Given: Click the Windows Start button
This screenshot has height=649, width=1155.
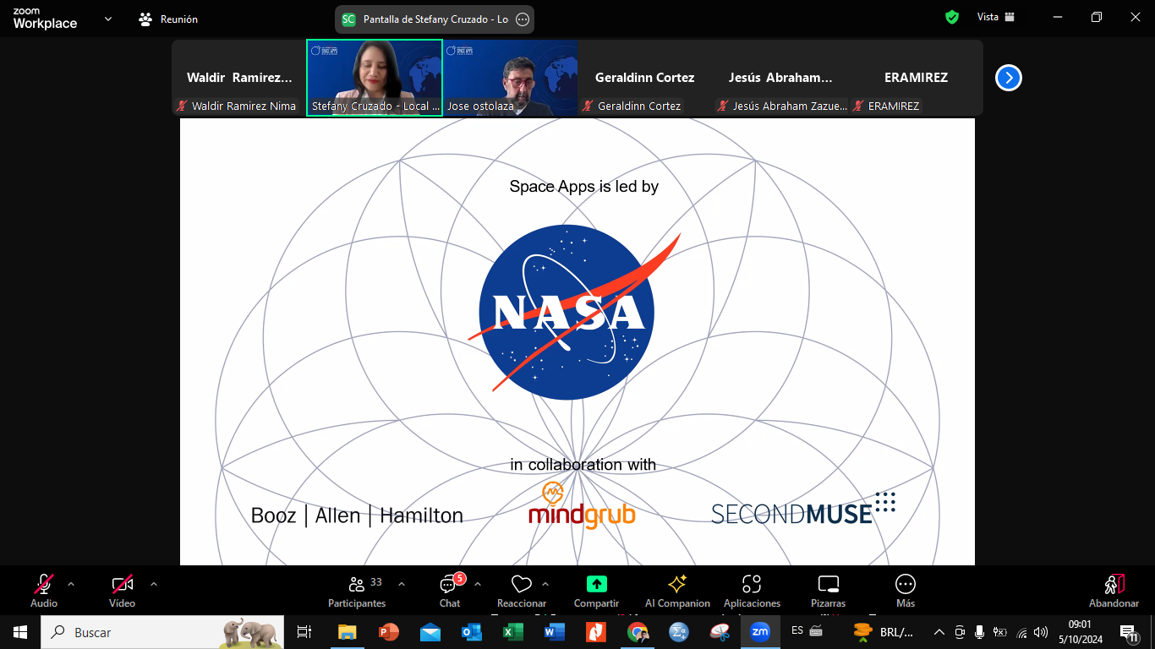Looking at the screenshot, I should coord(19,632).
